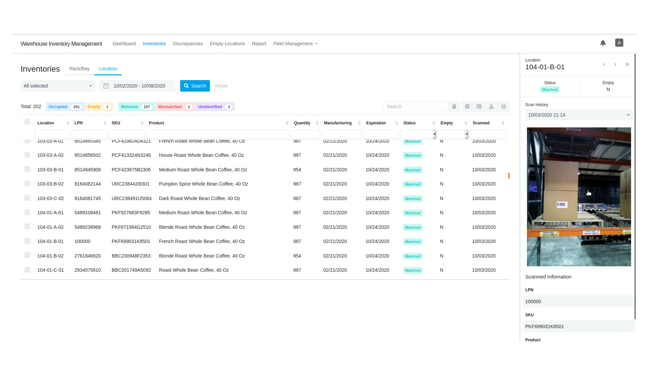Image resolution: width=649 pixels, height=365 pixels.
Task: Go to next location in detail panel
Action: pos(615,65)
